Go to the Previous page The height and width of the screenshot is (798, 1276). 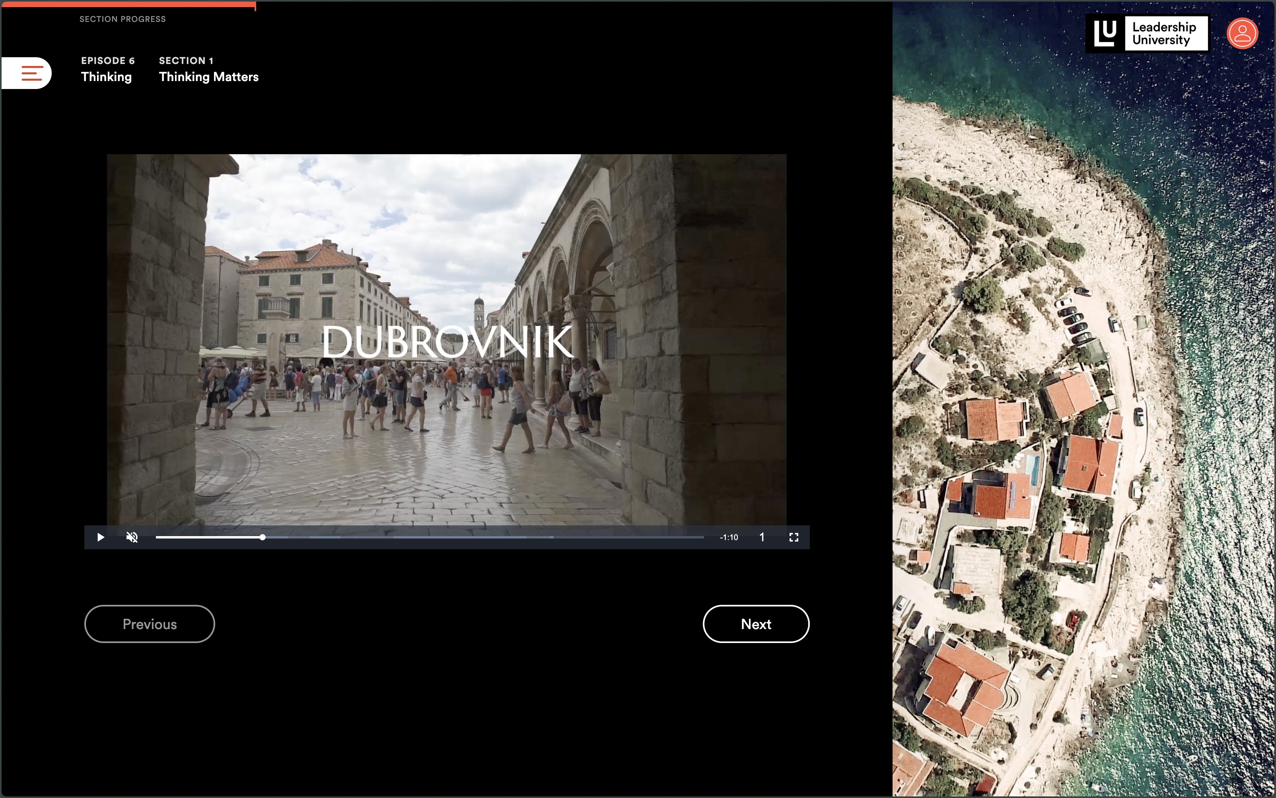pyautogui.click(x=150, y=624)
